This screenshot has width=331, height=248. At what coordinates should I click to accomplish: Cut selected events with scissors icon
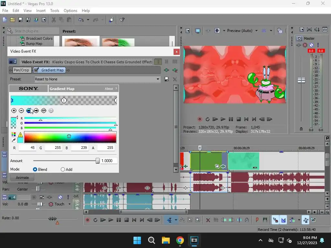point(54,20)
